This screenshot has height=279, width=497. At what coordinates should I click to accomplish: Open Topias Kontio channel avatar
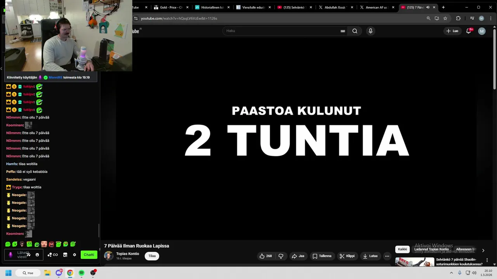pyautogui.click(x=109, y=256)
